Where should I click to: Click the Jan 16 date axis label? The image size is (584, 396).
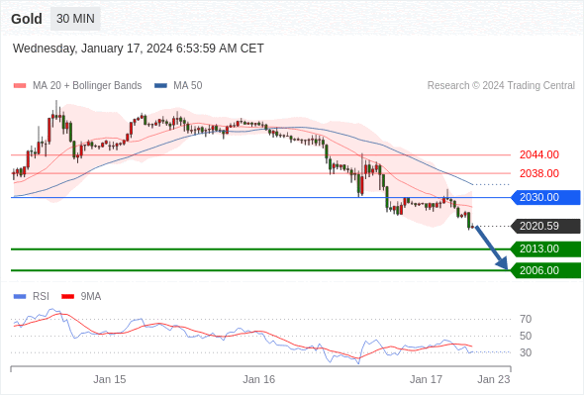click(259, 379)
